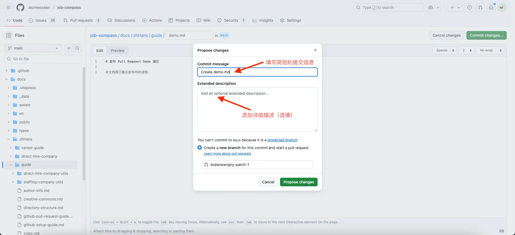Open the issues icon in header
The width and height of the screenshot is (515, 235).
click(x=470, y=7)
